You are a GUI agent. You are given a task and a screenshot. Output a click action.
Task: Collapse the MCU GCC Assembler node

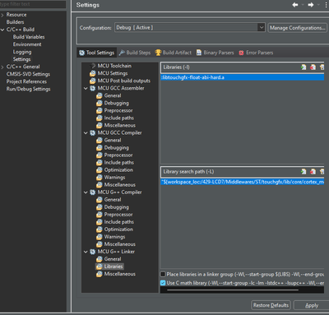pyautogui.click(x=86, y=88)
